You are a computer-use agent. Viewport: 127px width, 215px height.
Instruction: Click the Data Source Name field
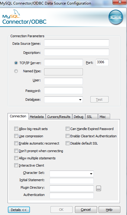pos(77,43)
